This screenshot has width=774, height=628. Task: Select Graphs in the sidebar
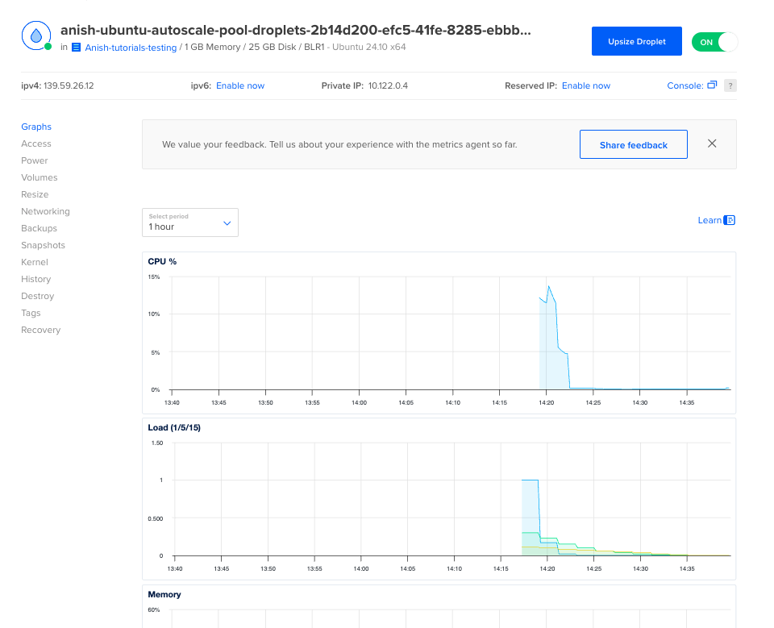click(36, 127)
